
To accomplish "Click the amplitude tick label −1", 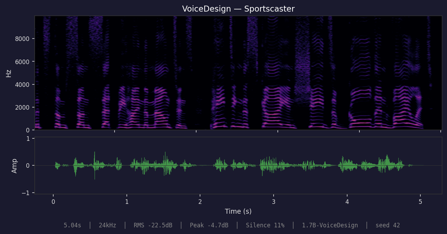I will (26, 193).
